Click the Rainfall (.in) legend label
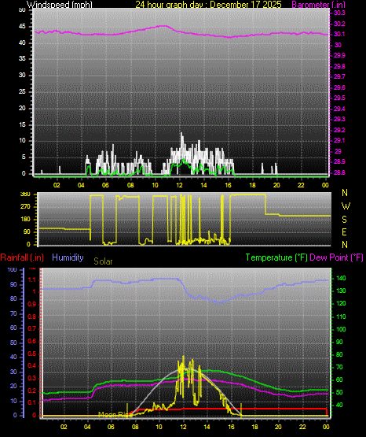The width and height of the screenshot is (366, 437). click(22, 257)
